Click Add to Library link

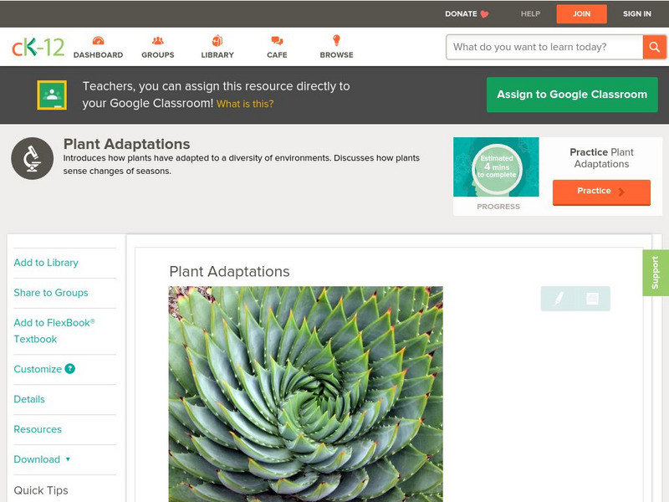click(46, 263)
